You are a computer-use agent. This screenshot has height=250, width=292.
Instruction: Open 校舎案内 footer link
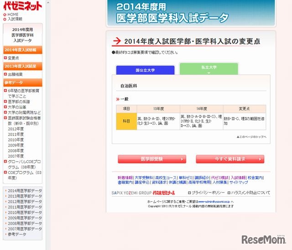pyautogui.click(x=255, y=178)
